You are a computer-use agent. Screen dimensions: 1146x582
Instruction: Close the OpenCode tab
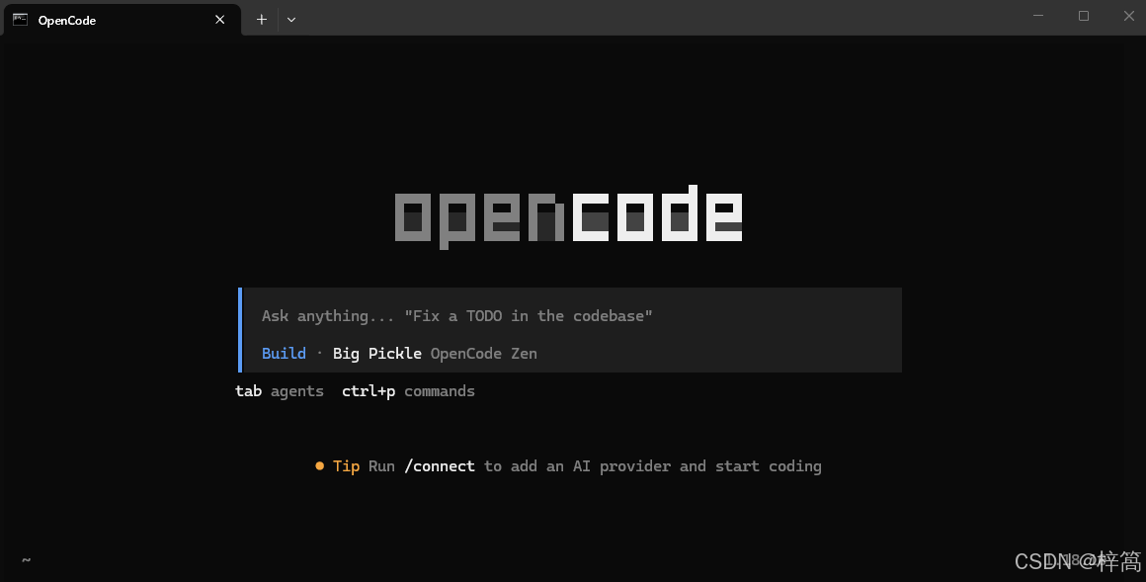[x=220, y=20]
